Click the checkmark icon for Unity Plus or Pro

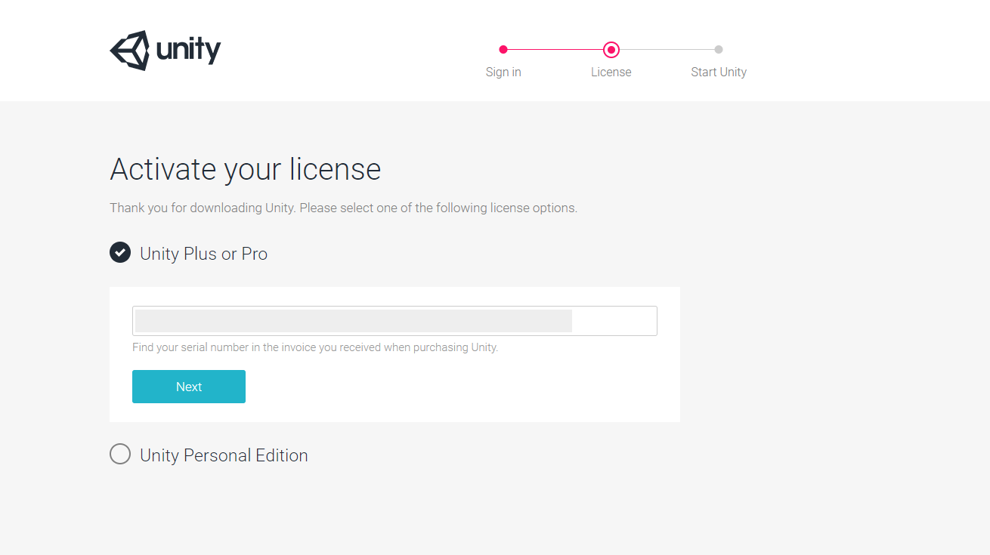pyautogui.click(x=120, y=252)
